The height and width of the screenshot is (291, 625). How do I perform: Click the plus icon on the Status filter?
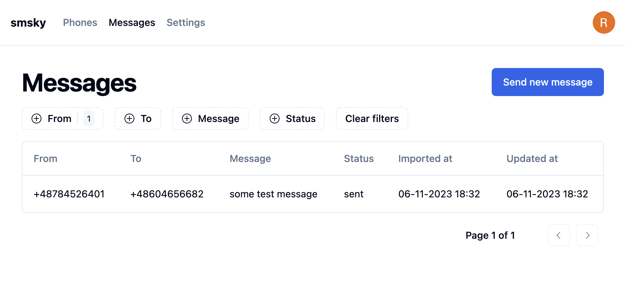(x=275, y=119)
